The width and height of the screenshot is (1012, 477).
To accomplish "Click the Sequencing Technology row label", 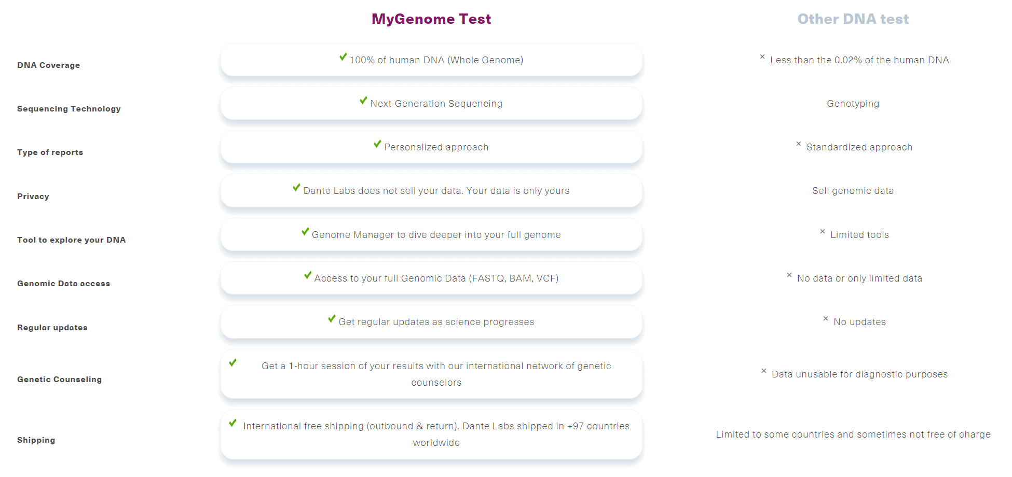I will click(69, 109).
